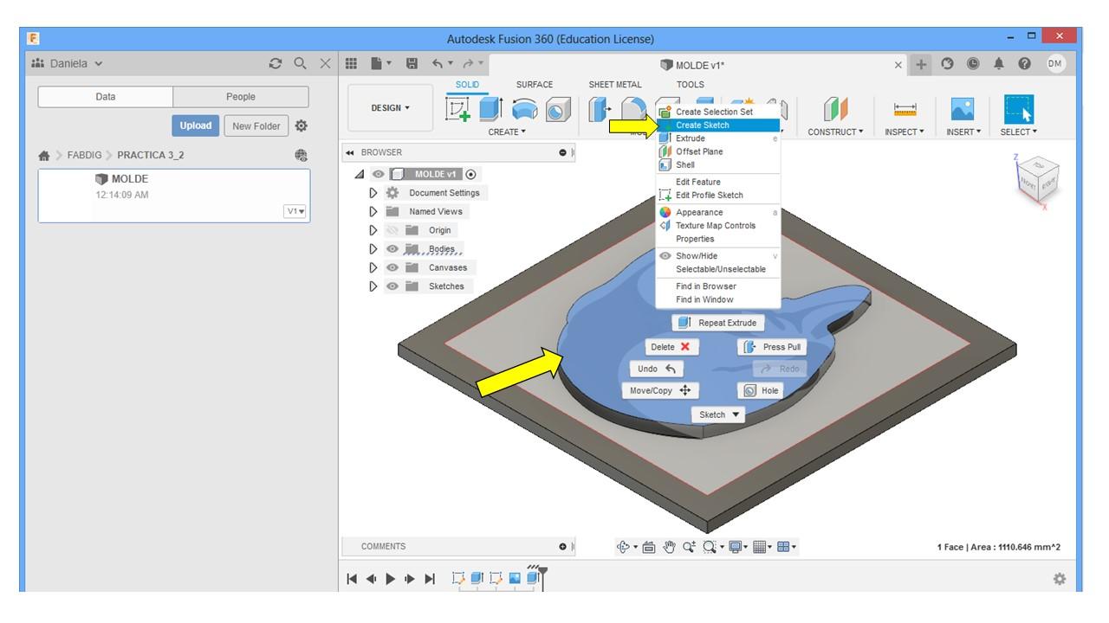The width and height of the screenshot is (1109, 623).
Task: Open data panel settings gear
Action: click(x=301, y=125)
